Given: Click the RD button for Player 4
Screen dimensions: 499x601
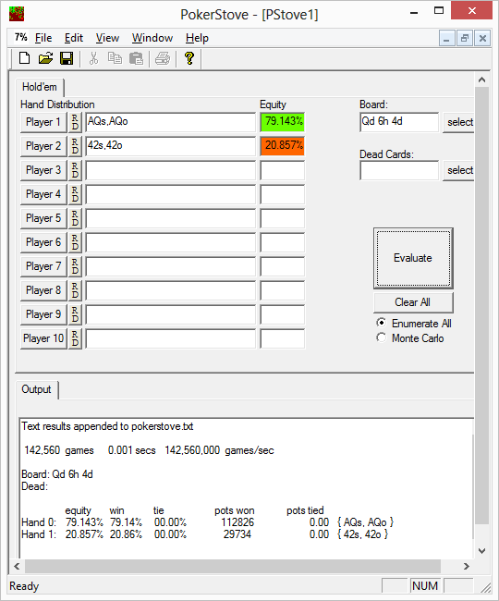Looking at the screenshot, I should tap(75, 194).
